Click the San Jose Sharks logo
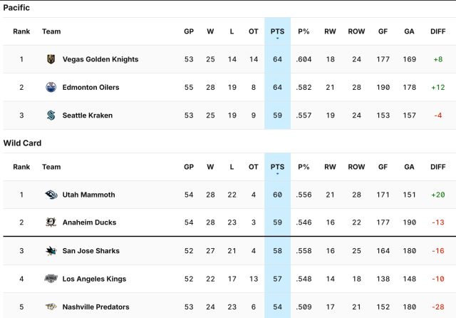The image size is (456, 318). coord(51,251)
